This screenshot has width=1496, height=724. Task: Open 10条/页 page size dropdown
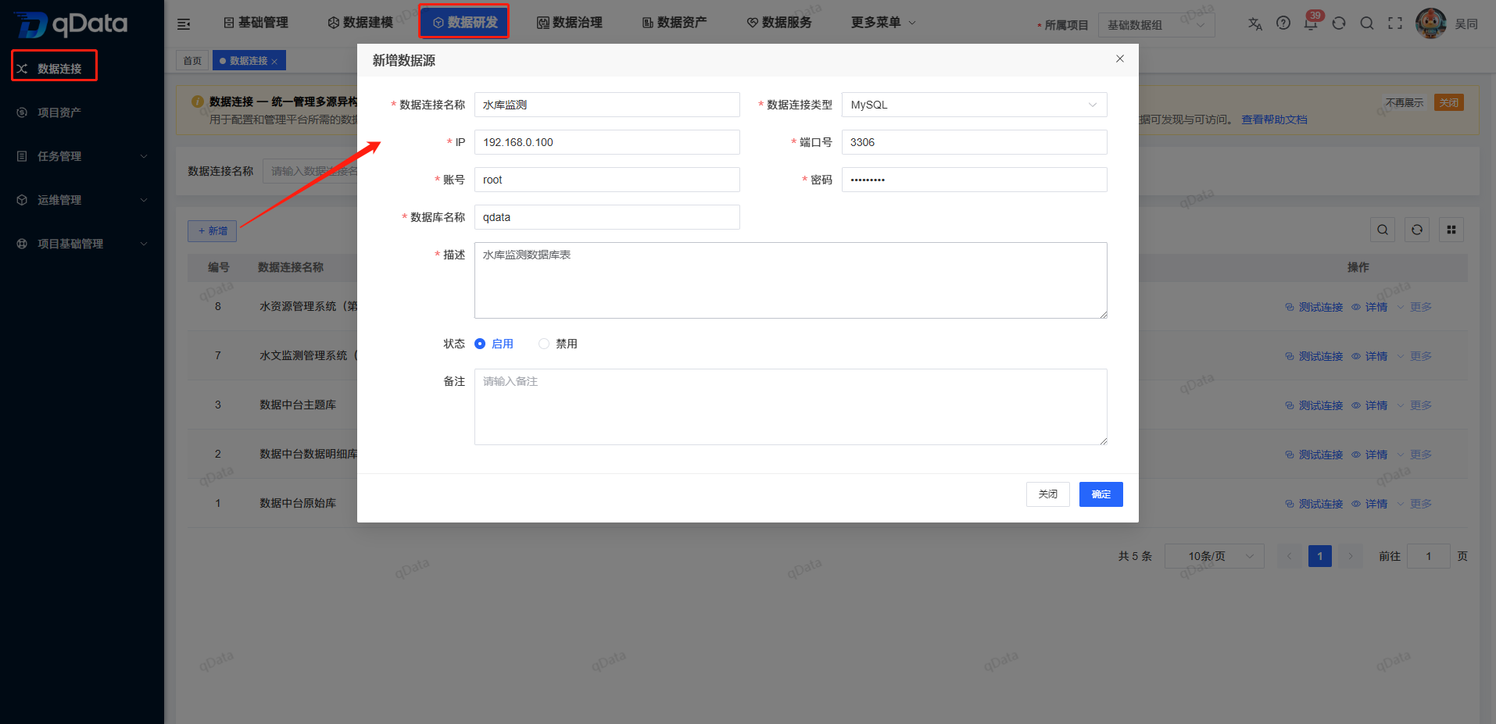pos(1214,556)
